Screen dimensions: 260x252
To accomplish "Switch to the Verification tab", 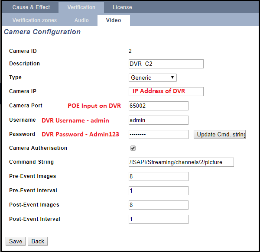I will (x=81, y=7).
